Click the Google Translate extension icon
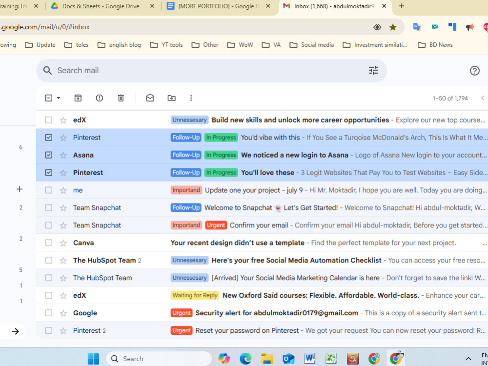This screenshot has height=366, width=488. (x=417, y=27)
